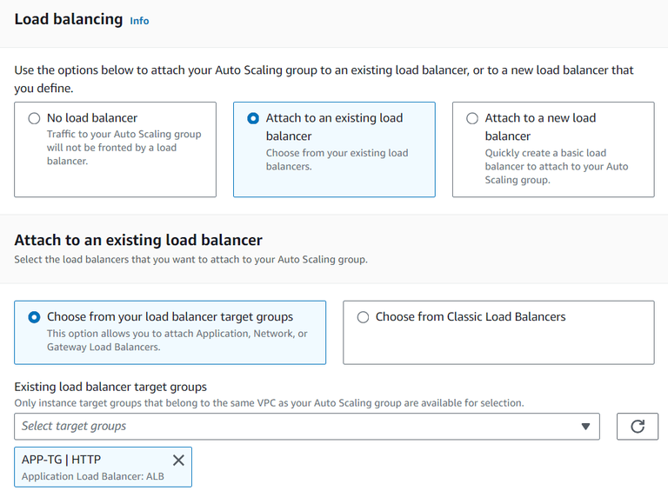Screen dimensions: 668x504
Task: Choose the load balancer target groups radio
Action: click(35, 317)
